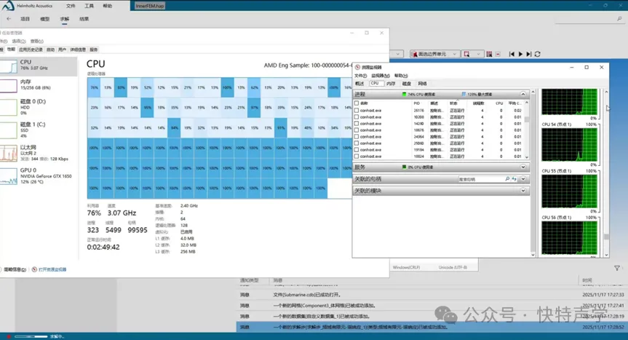Click the back arrow in the ribbon
Image resolution: width=628 pixels, height=340 pixels.
(8, 19)
